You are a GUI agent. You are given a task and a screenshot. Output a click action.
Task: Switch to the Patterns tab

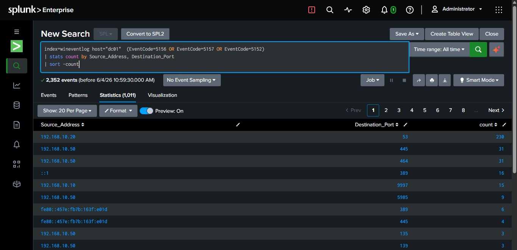78,95
